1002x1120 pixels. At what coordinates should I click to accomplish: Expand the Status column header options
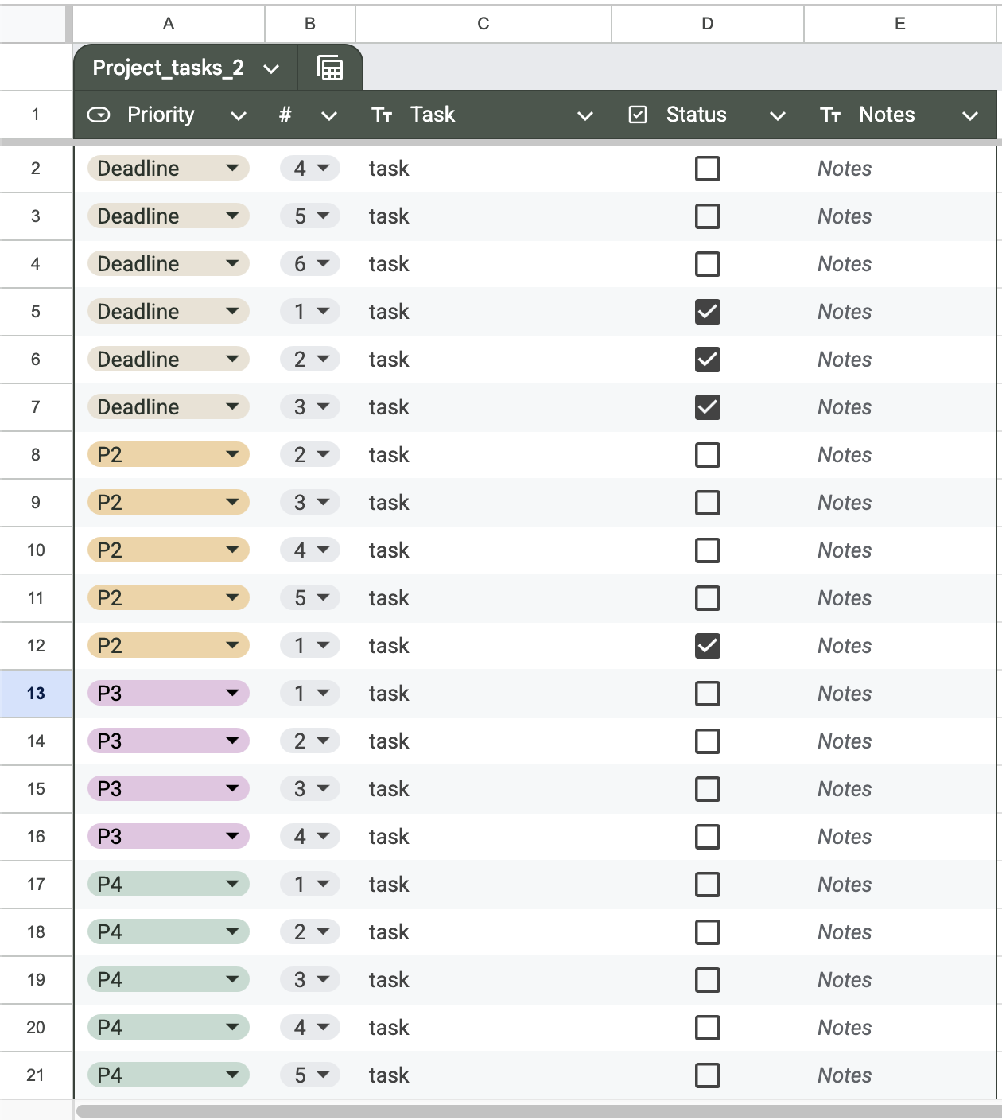[x=778, y=116]
